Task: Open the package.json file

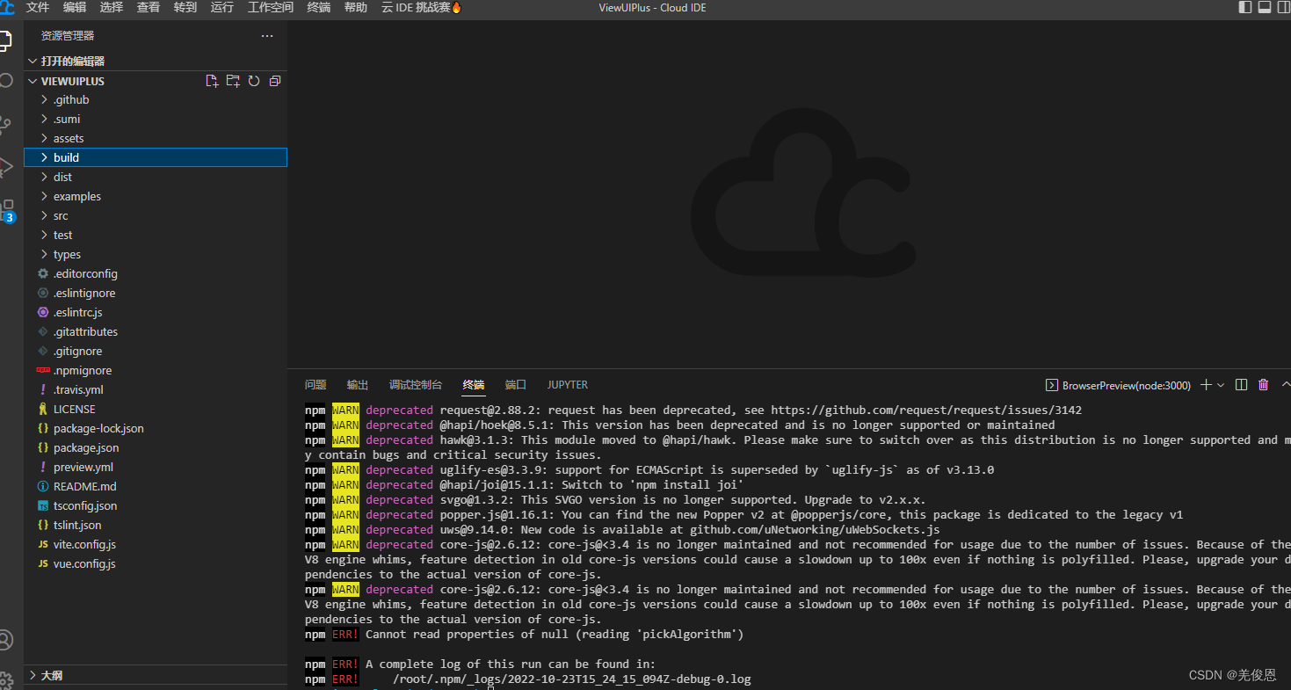Action: point(156,448)
